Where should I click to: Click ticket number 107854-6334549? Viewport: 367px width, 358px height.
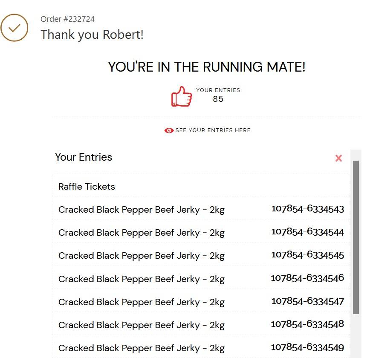[307, 347]
